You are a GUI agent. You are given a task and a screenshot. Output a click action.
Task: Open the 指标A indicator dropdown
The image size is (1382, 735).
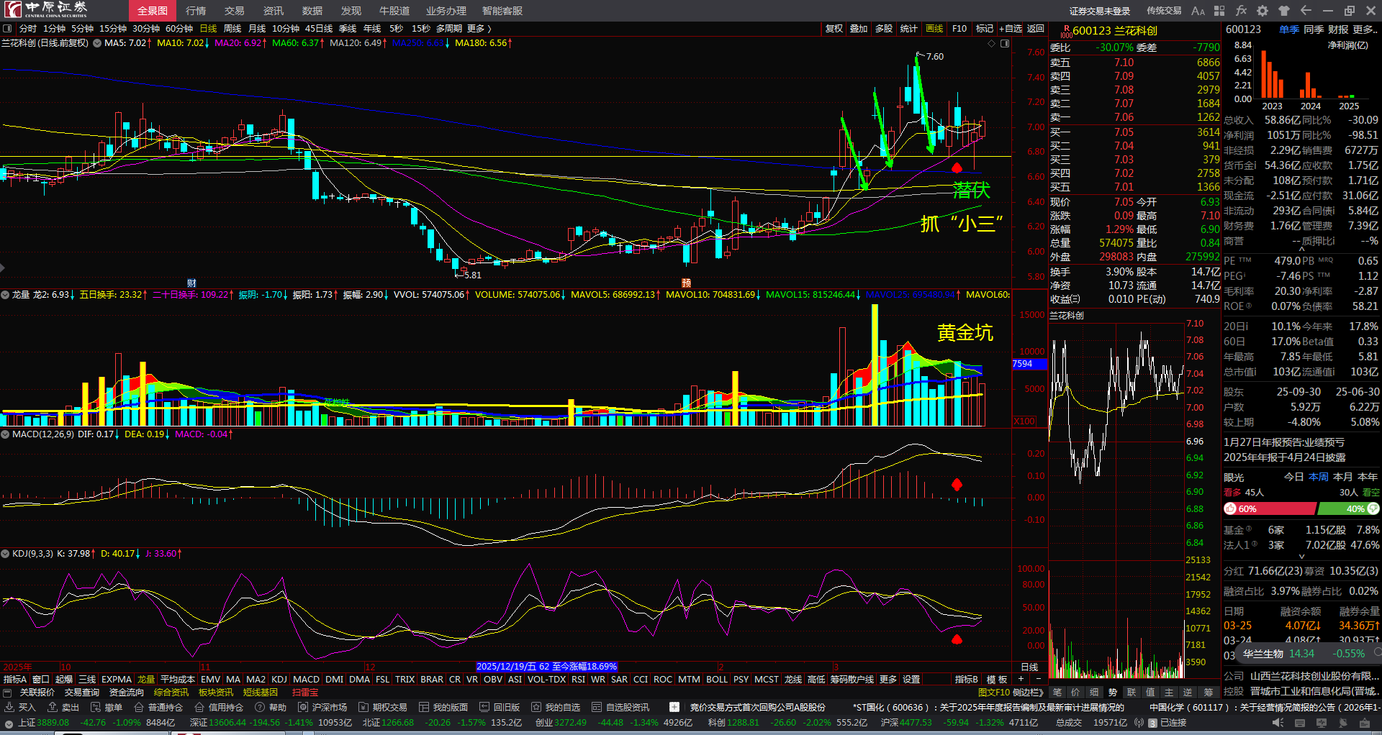[15, 679]
